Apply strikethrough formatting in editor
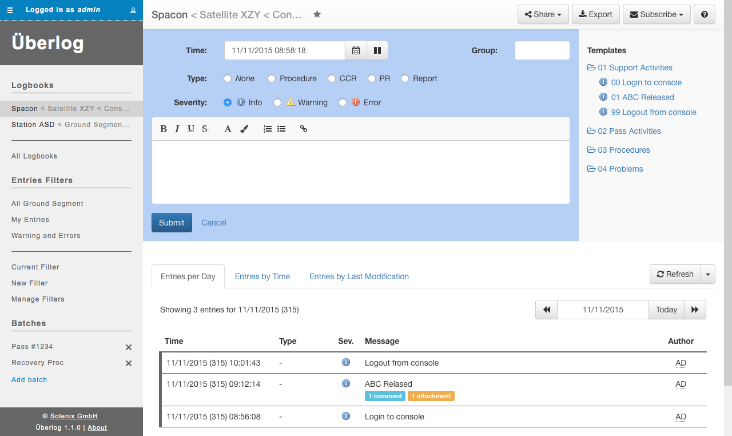The image size is (732, 436). pyautogui.click(x=205, y=129)
